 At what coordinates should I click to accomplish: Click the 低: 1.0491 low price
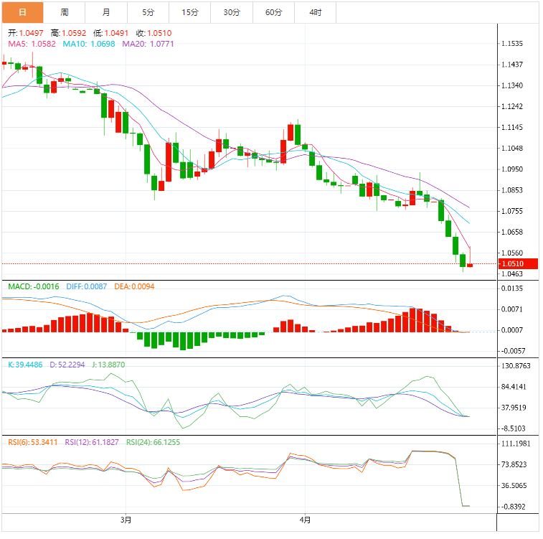(x=110, y=33)
